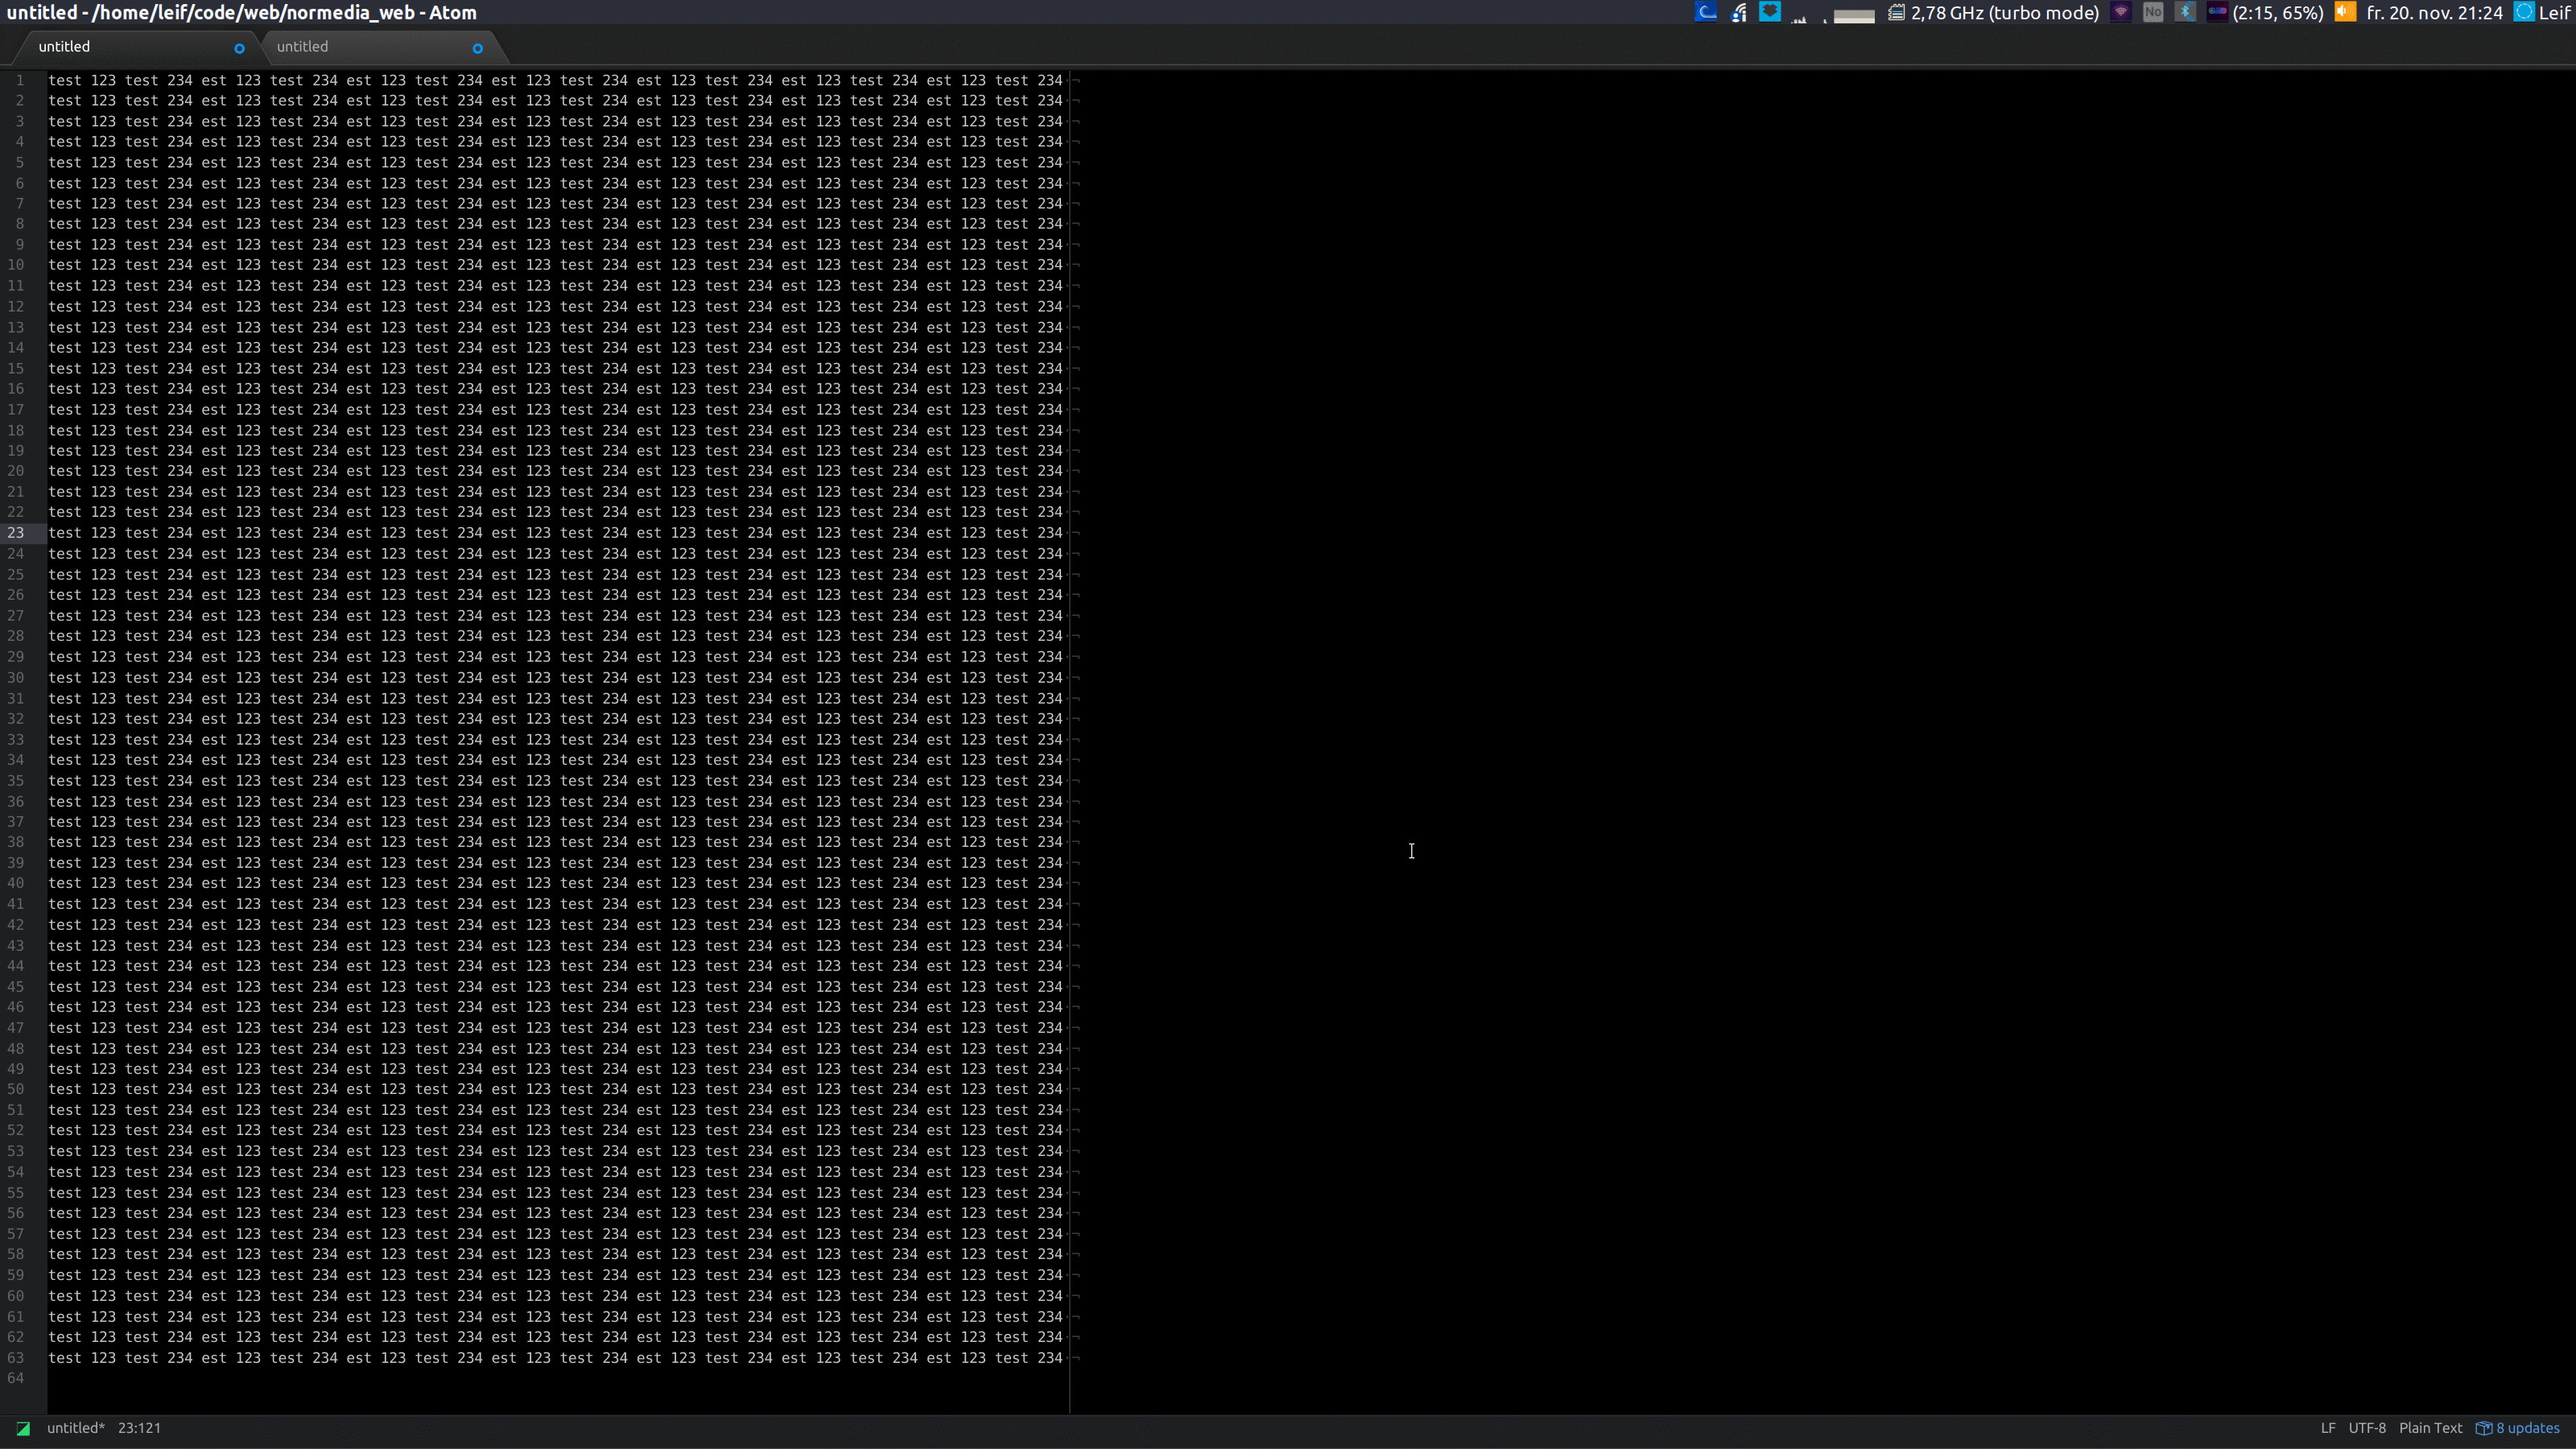Image resolution: width=2576 pixels, height=1449 pixels.
Task: Click the Leif user name in the top panel
Action: (x=2554, y=12)
